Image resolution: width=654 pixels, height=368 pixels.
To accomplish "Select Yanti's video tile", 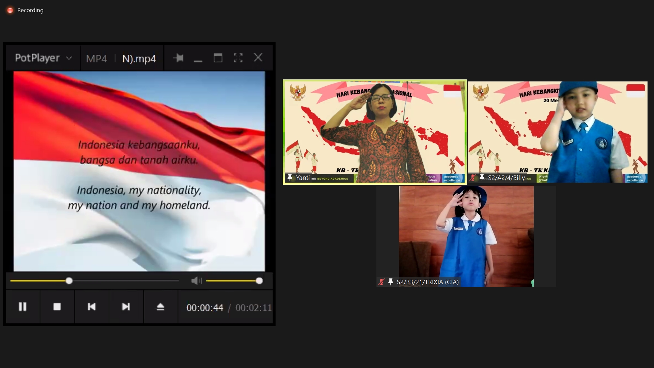I will coord(374,132).
